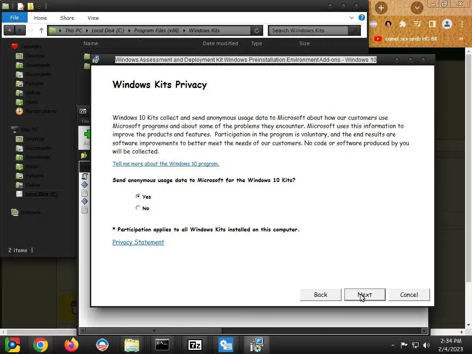This screenshot has height=354, width=472.
Task: Open Firefox from the taskbar
Action: pyautogui.click(x=71, y=345)
